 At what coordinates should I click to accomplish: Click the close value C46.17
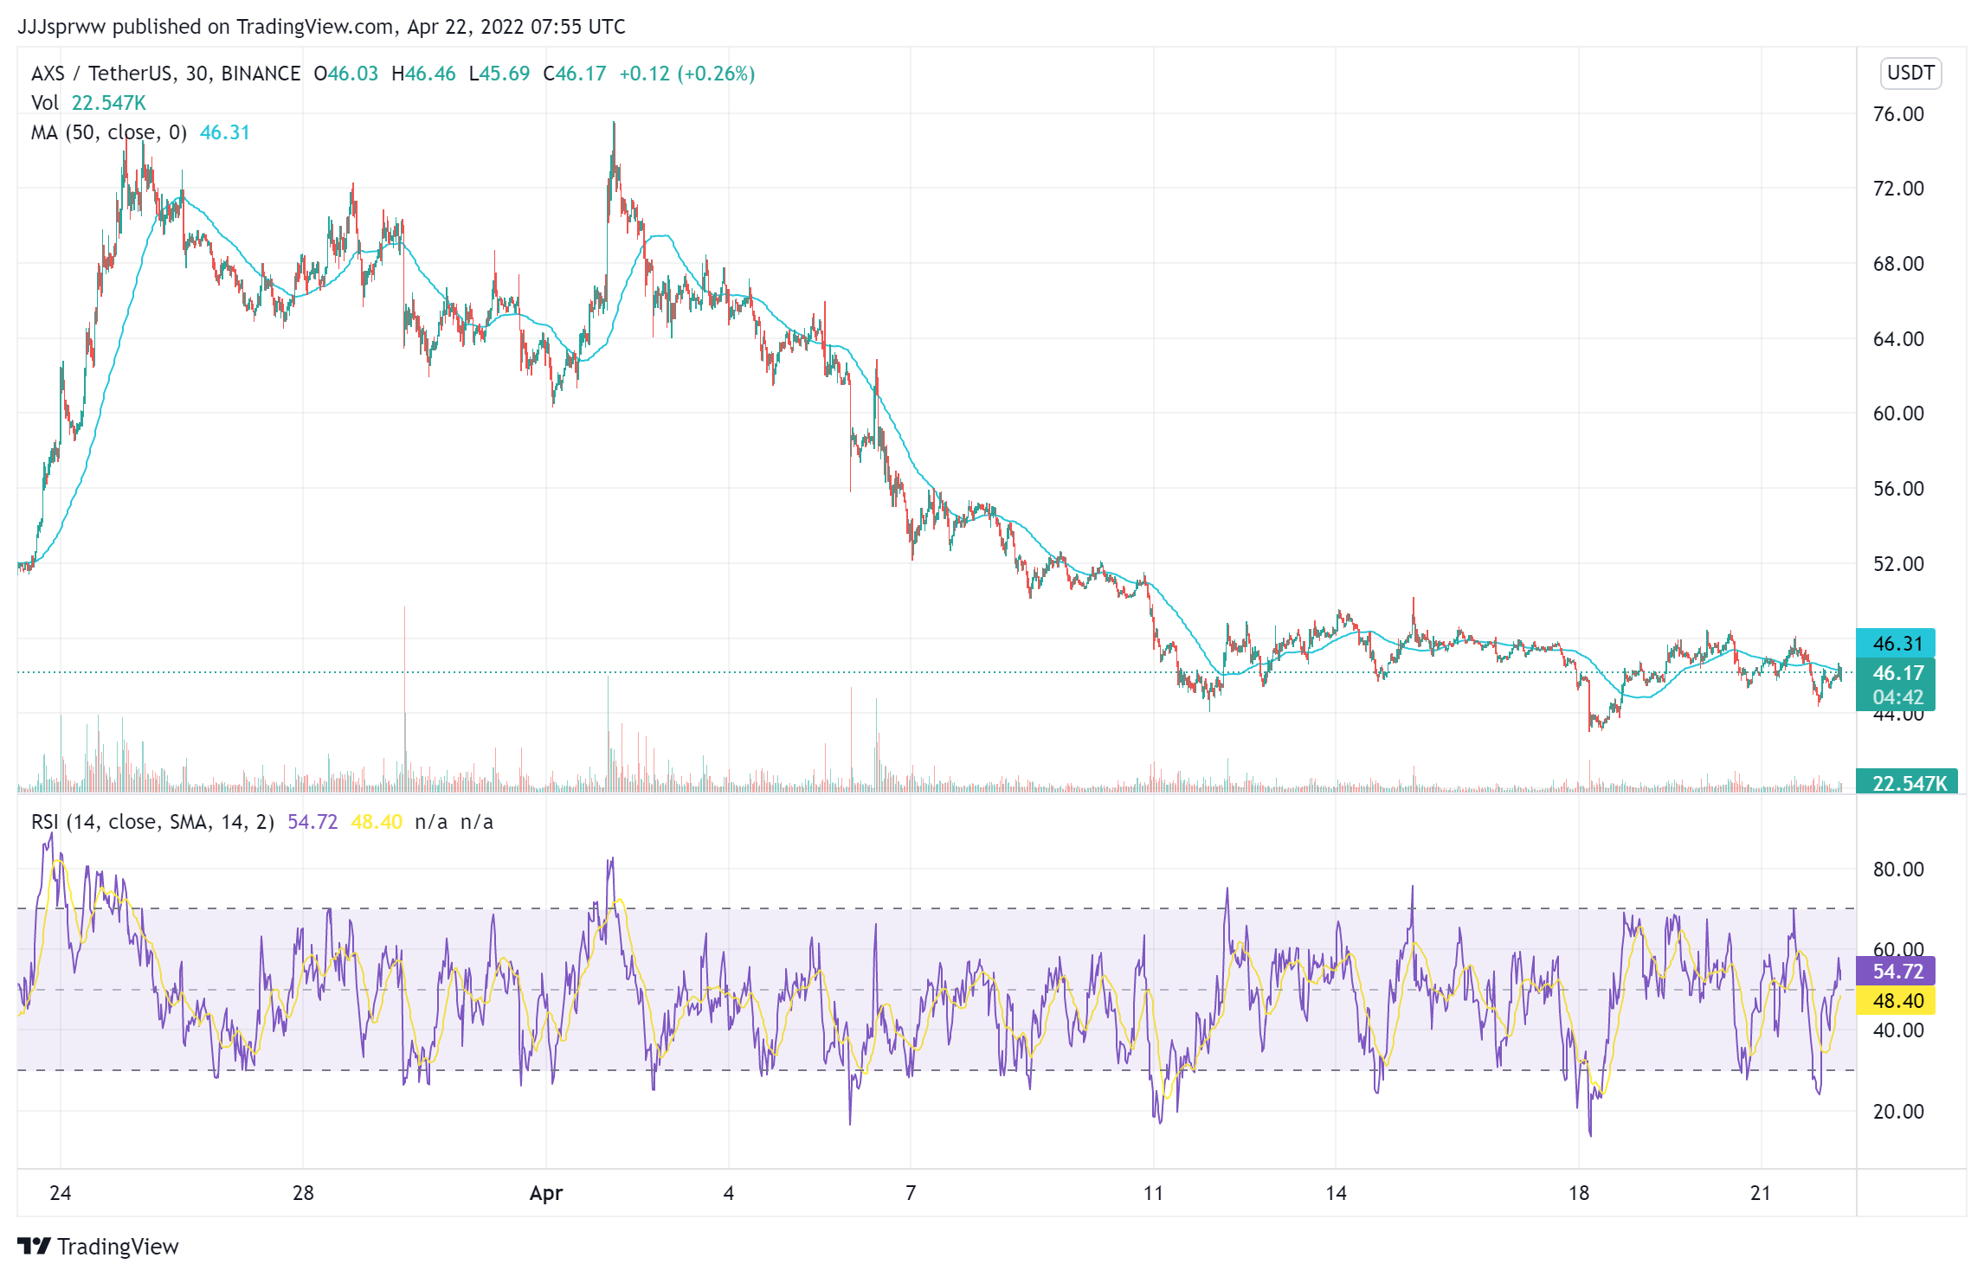point(575,74)
